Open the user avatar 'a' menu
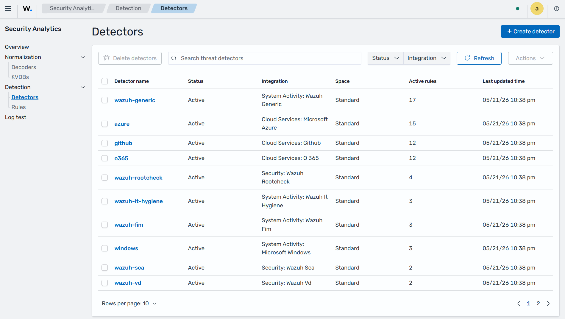The image size is (565, 319). pyautogui.click(x=537, y=8)
